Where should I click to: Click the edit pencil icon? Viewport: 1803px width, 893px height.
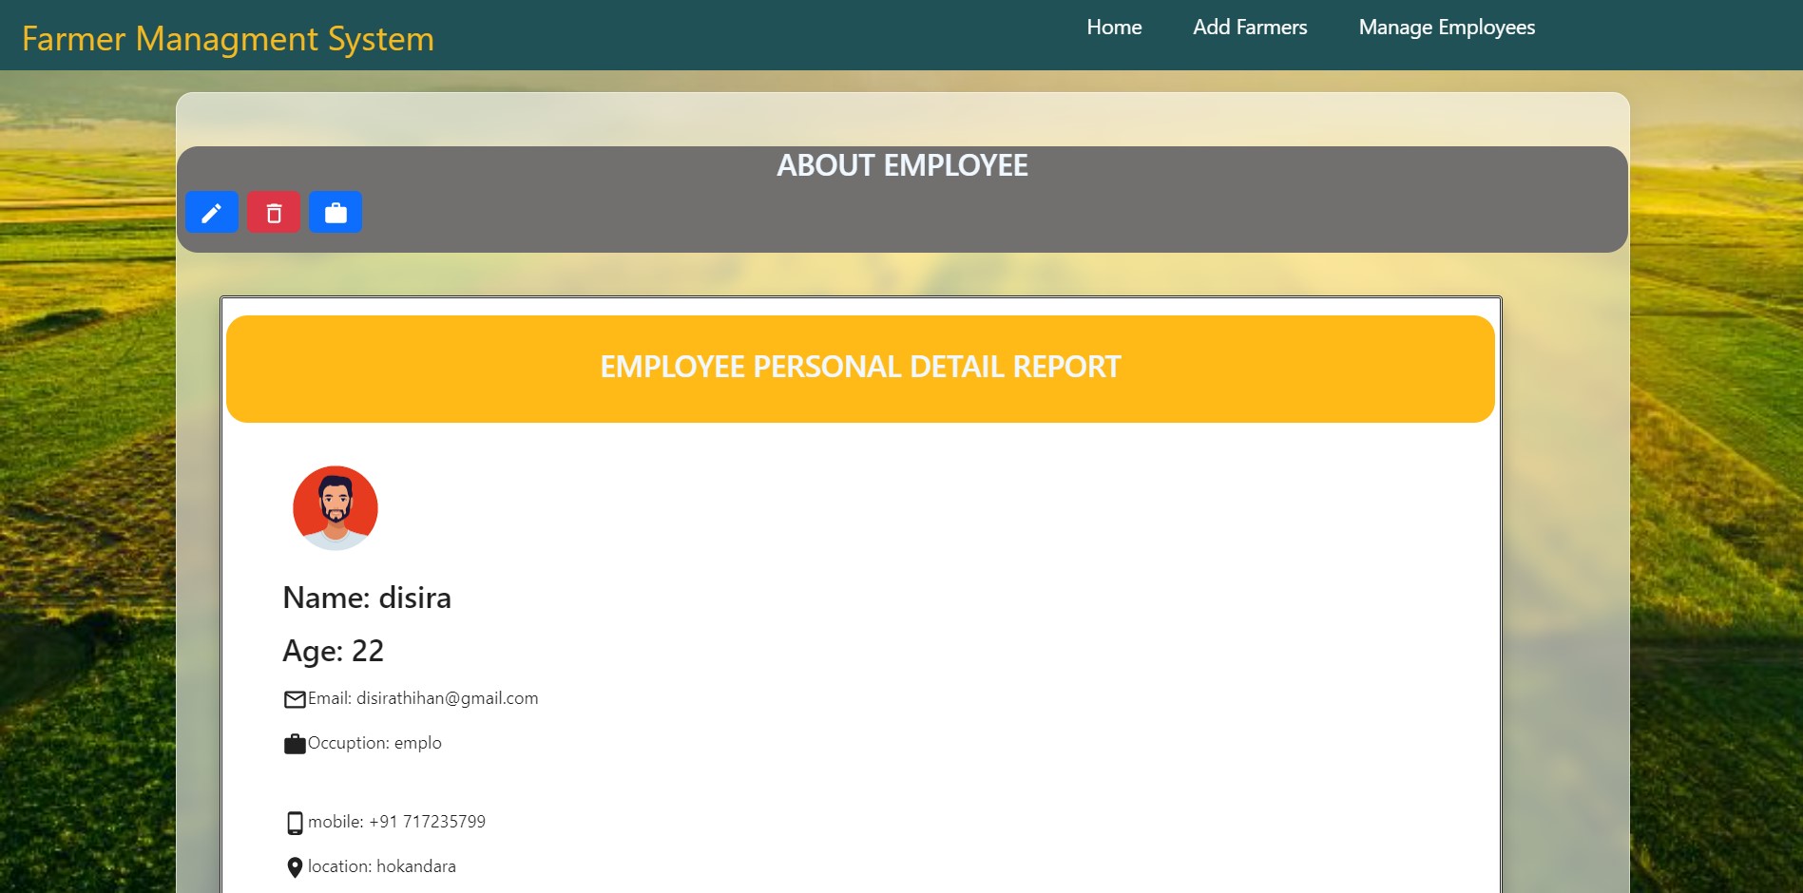[211, 212]
